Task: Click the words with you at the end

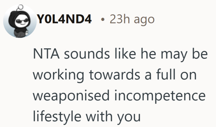Action: tap(113, 117)
